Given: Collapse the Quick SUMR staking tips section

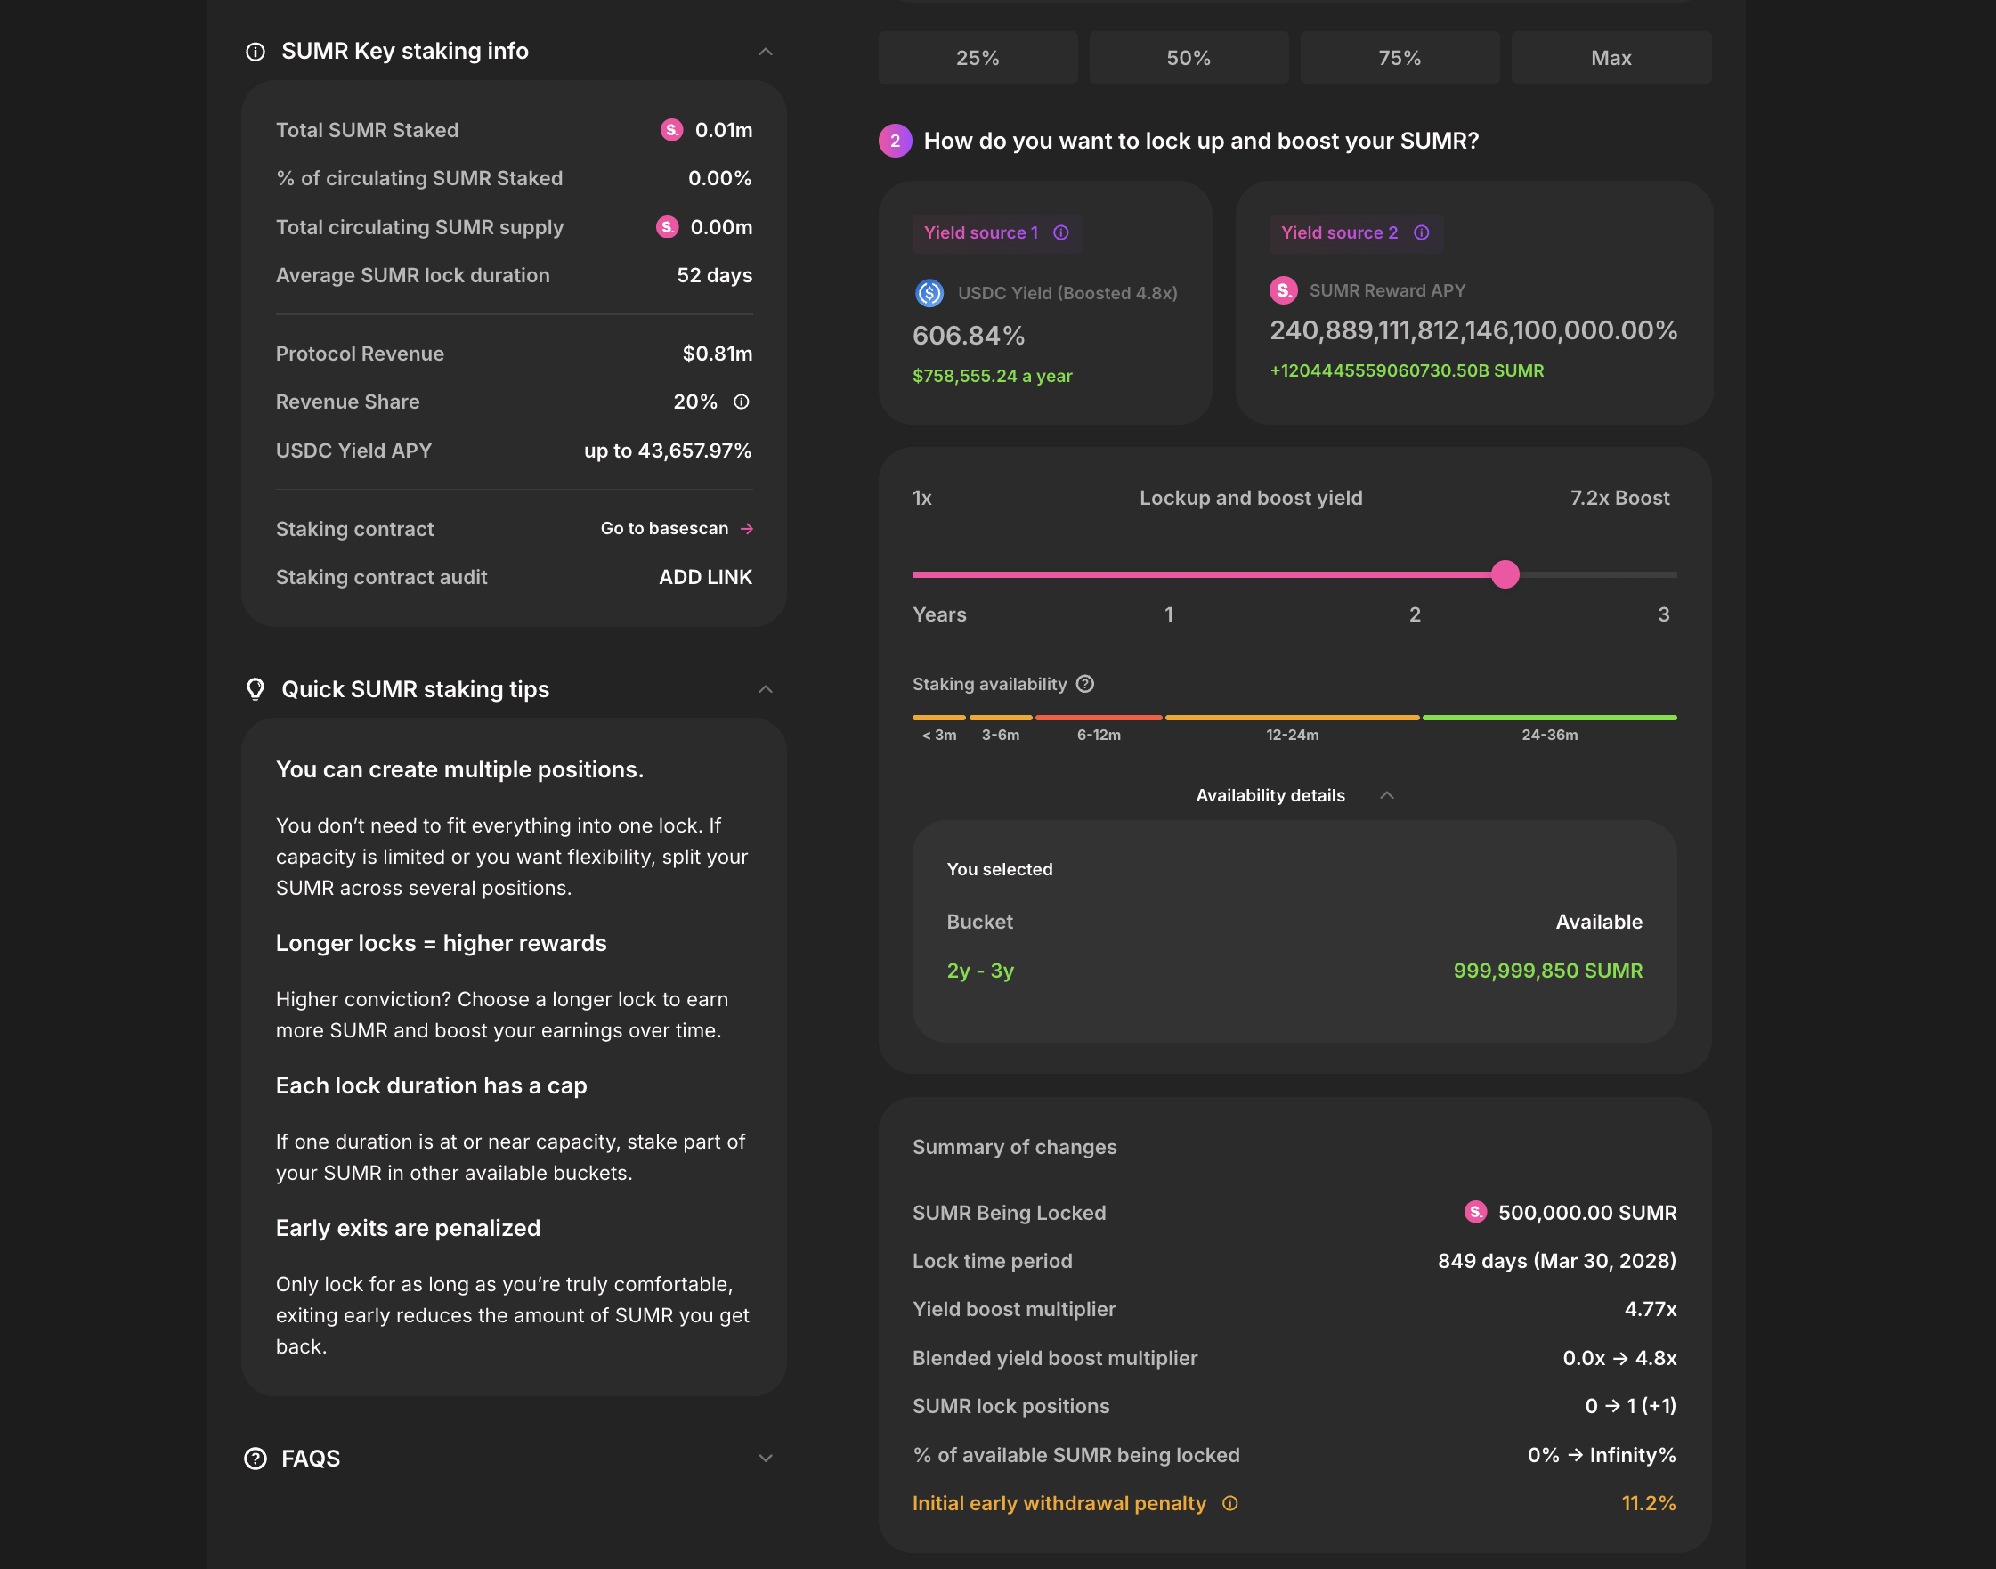Looking at the screenshot, I should 765,689.
